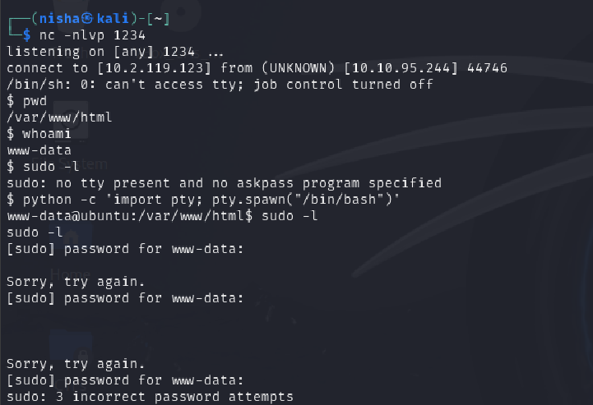The width and height of the screenshot is (593, 405).
Task: Click the first "Sorry, try again." line
Action: point(76,281)
